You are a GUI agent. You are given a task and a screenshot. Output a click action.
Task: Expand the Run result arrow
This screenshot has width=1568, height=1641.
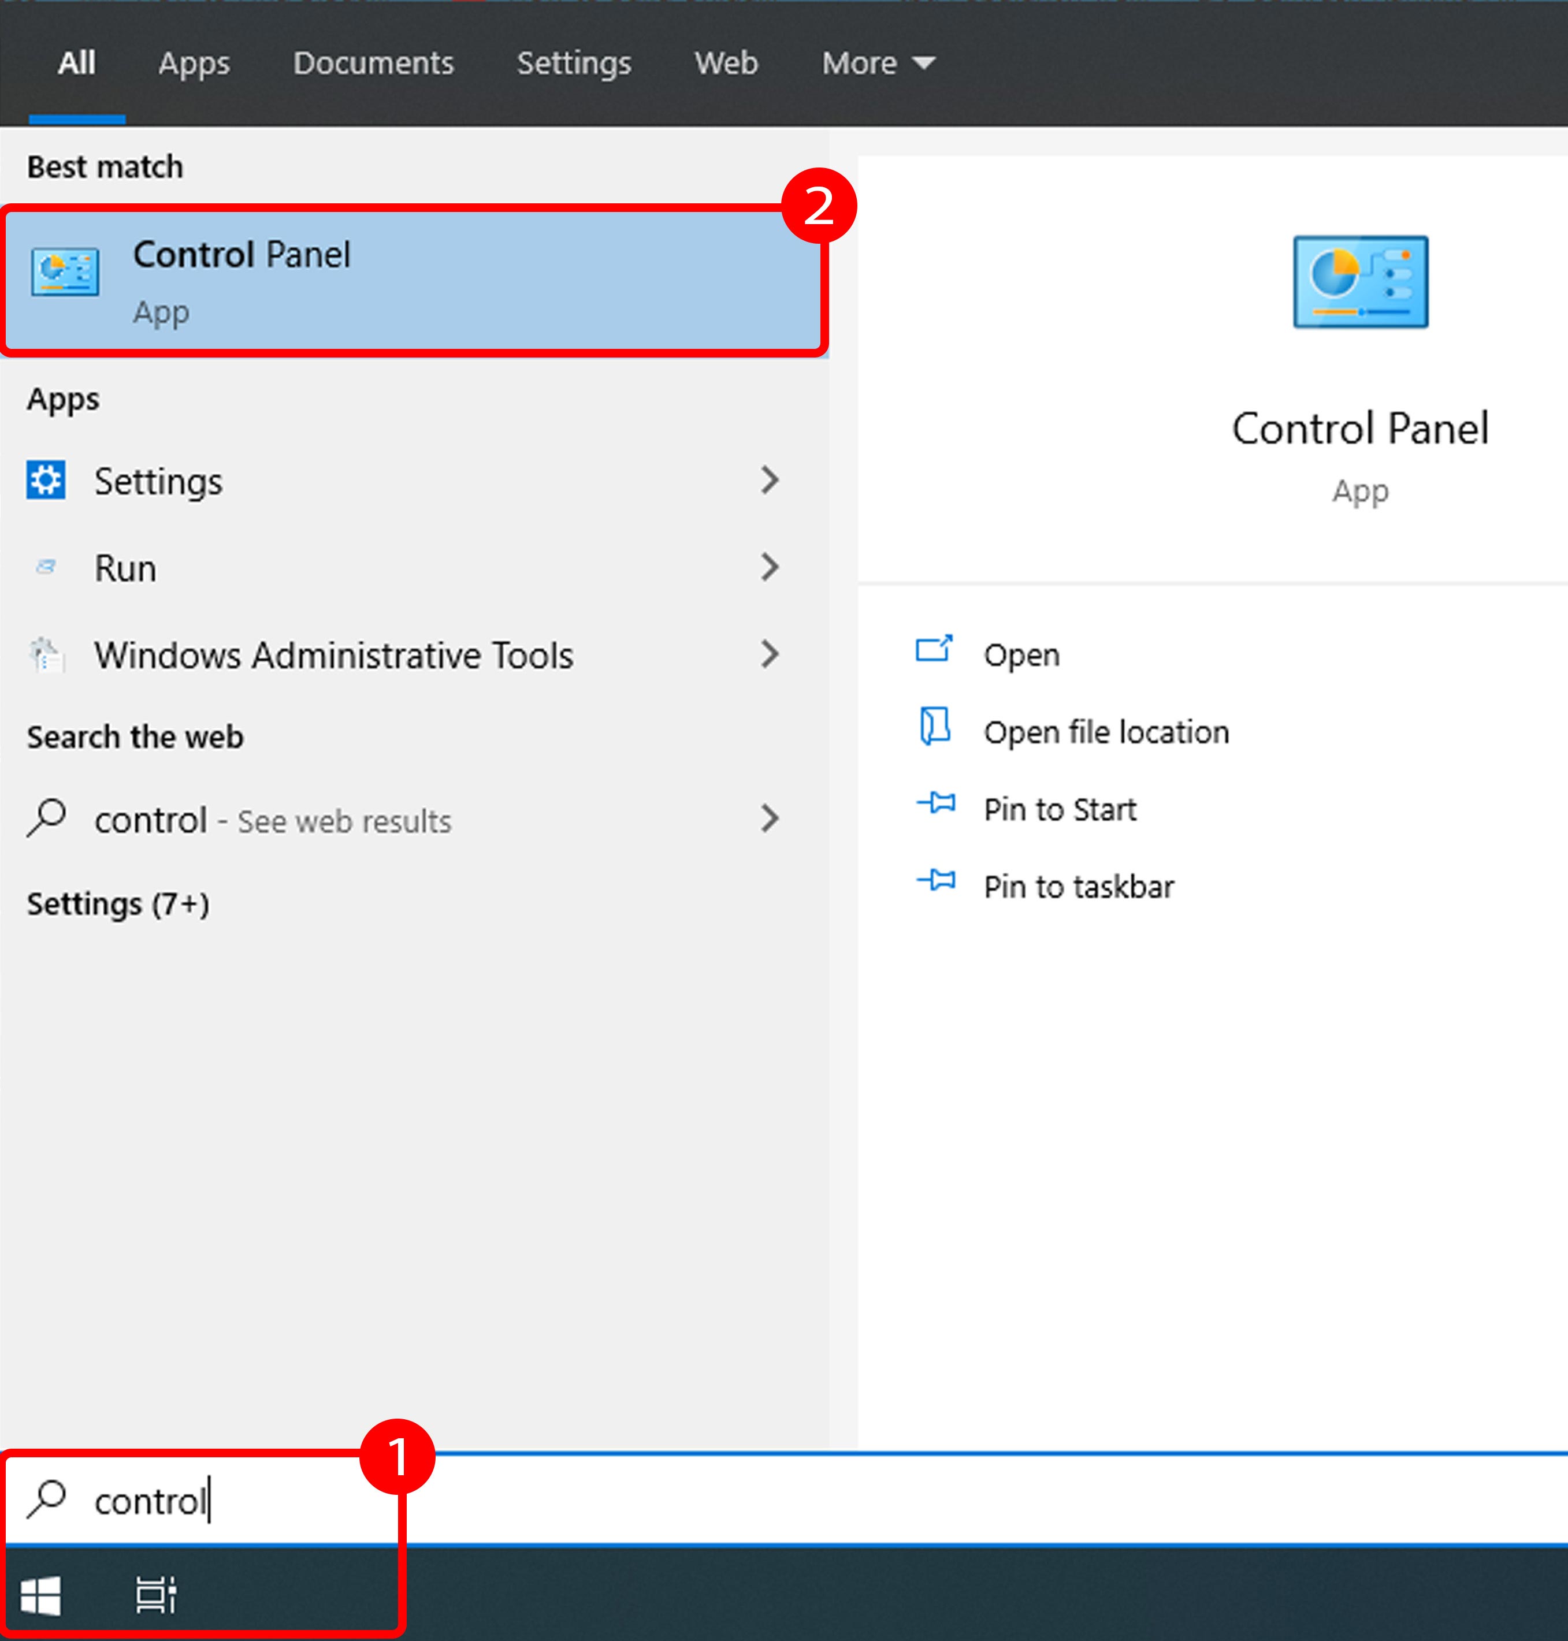[770, 567]
